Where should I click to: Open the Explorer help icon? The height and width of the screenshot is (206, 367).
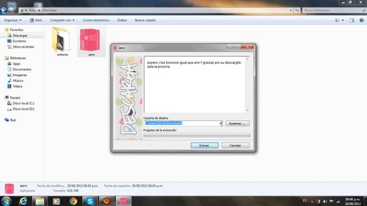click(x=361, y=21)
